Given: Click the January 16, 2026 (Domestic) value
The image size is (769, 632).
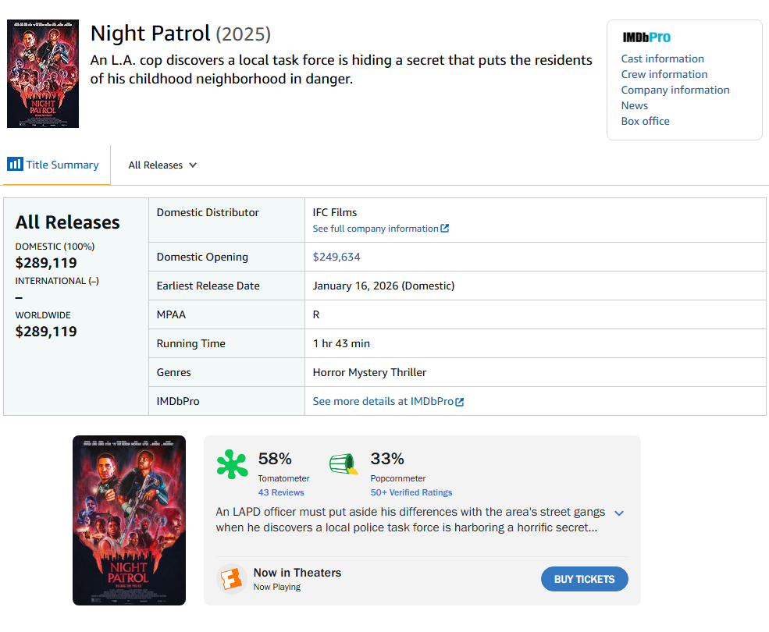Looking at the screenshot, I should click(383, 286).
